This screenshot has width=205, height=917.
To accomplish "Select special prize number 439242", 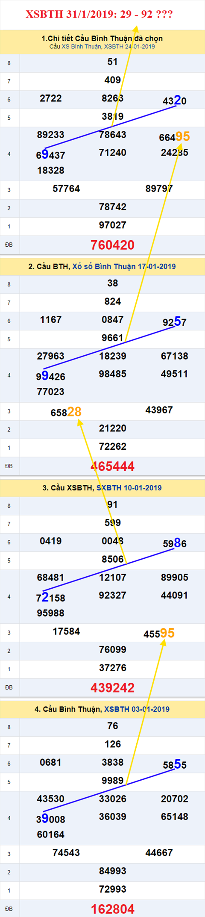I will [112, 688].
